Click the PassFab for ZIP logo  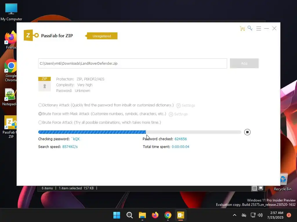pyautogui.click(x=31, y=35)
